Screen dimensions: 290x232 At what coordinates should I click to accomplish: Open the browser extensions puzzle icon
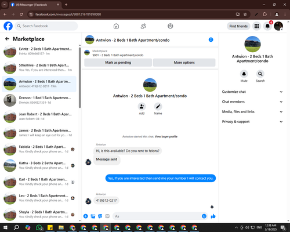[264, 14]
